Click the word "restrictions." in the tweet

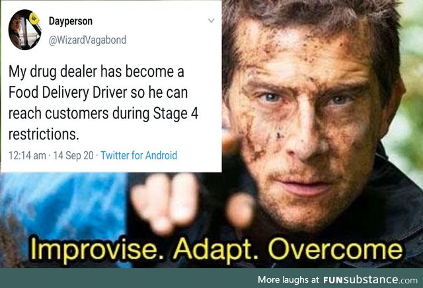pos(44,134)
